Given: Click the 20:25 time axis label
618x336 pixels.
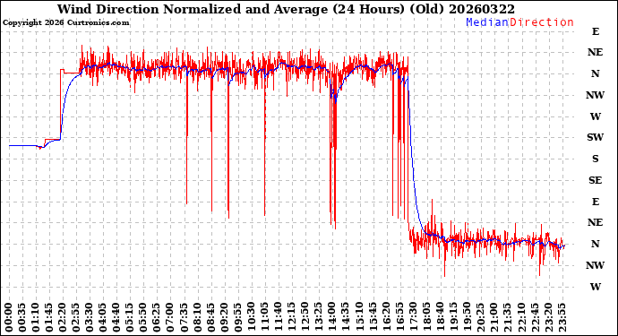Looking at the screenshot, I should click(480, 318).
